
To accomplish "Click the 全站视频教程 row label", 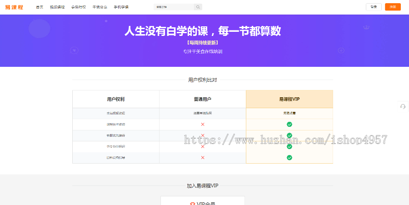I will point(116,114).
